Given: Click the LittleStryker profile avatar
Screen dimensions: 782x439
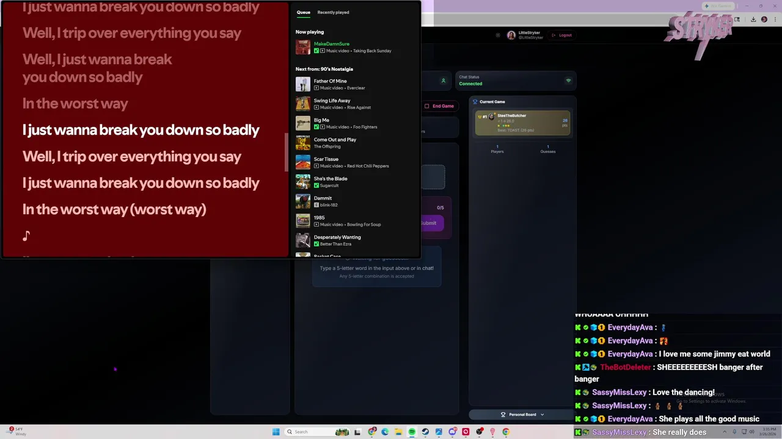Looking at the screenshot, I should pos(511,35).
